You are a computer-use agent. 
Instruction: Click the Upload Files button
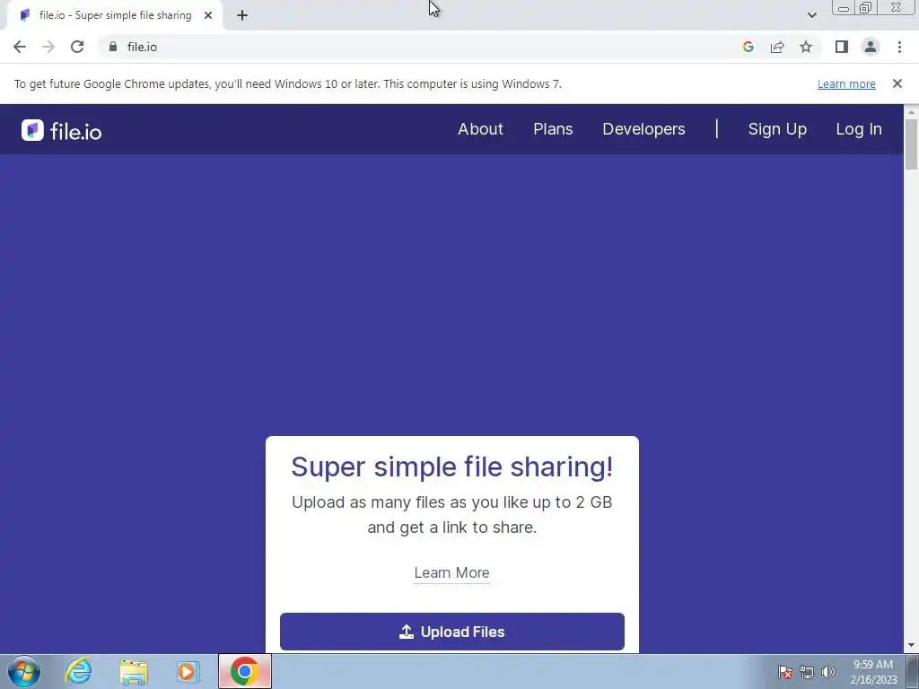pos(452,632)
